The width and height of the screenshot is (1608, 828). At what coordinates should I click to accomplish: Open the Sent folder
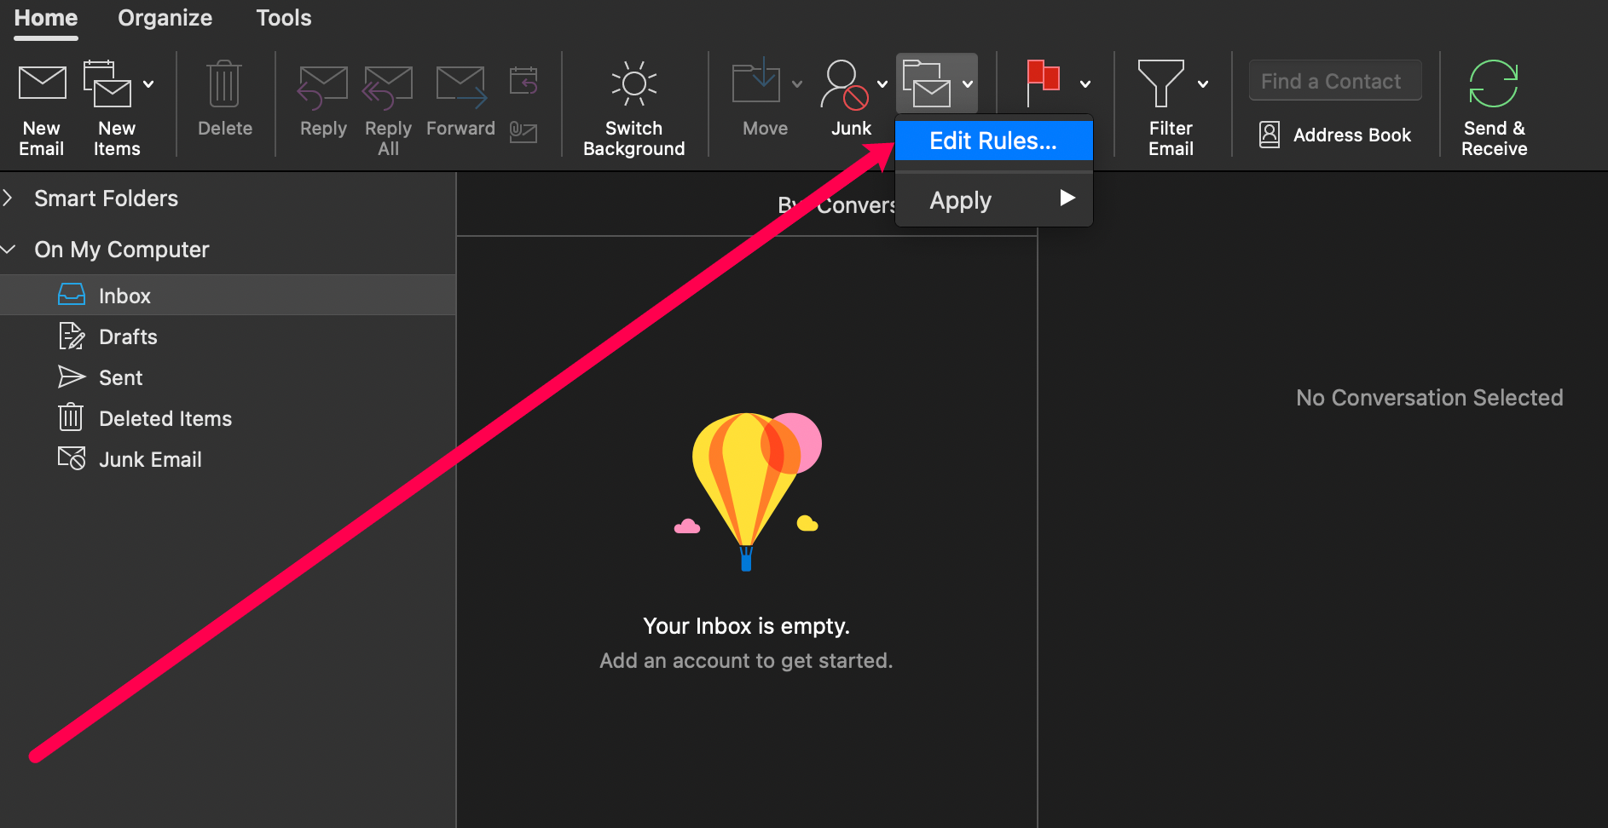[x=228, y=377]
